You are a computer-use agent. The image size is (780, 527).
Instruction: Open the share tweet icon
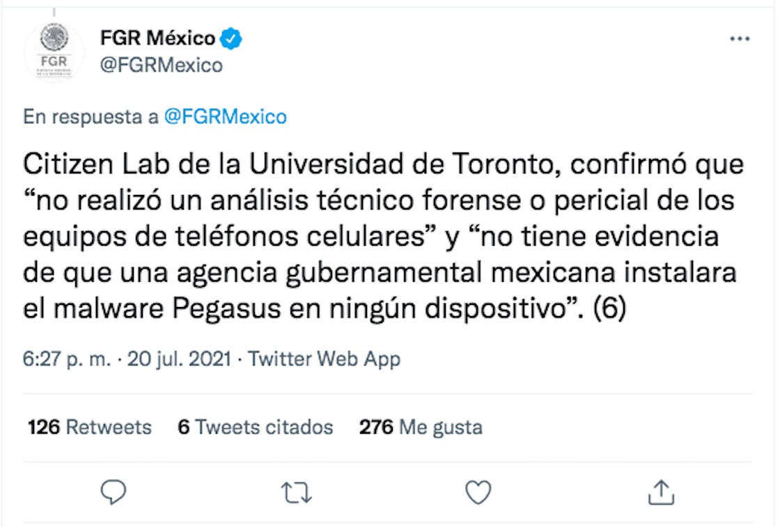(660, 491)
